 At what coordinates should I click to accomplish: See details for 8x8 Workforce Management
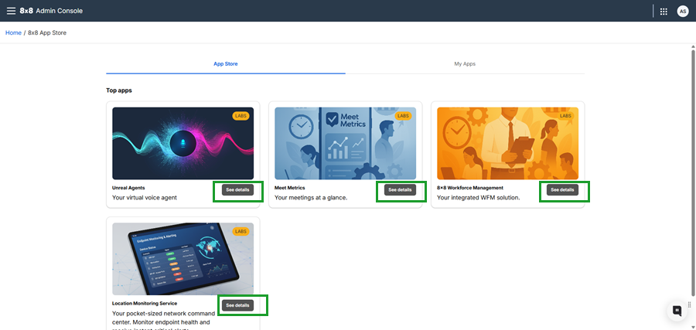[562, 189]
